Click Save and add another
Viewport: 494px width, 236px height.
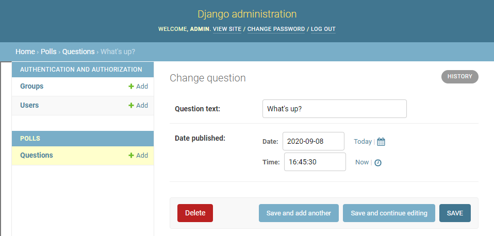[299, 213]
